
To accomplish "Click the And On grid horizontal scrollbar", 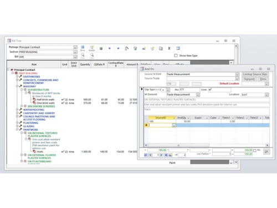I will 178,145.
